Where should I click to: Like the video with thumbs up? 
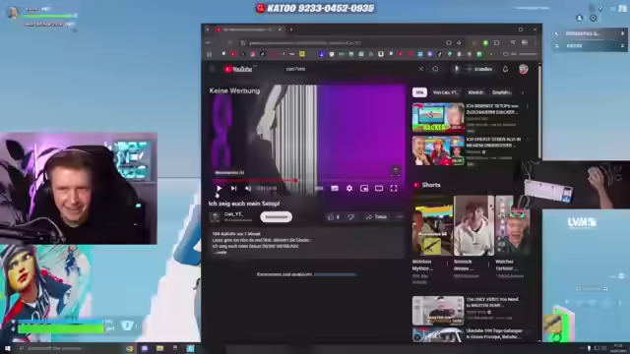[x=333, y=217]
